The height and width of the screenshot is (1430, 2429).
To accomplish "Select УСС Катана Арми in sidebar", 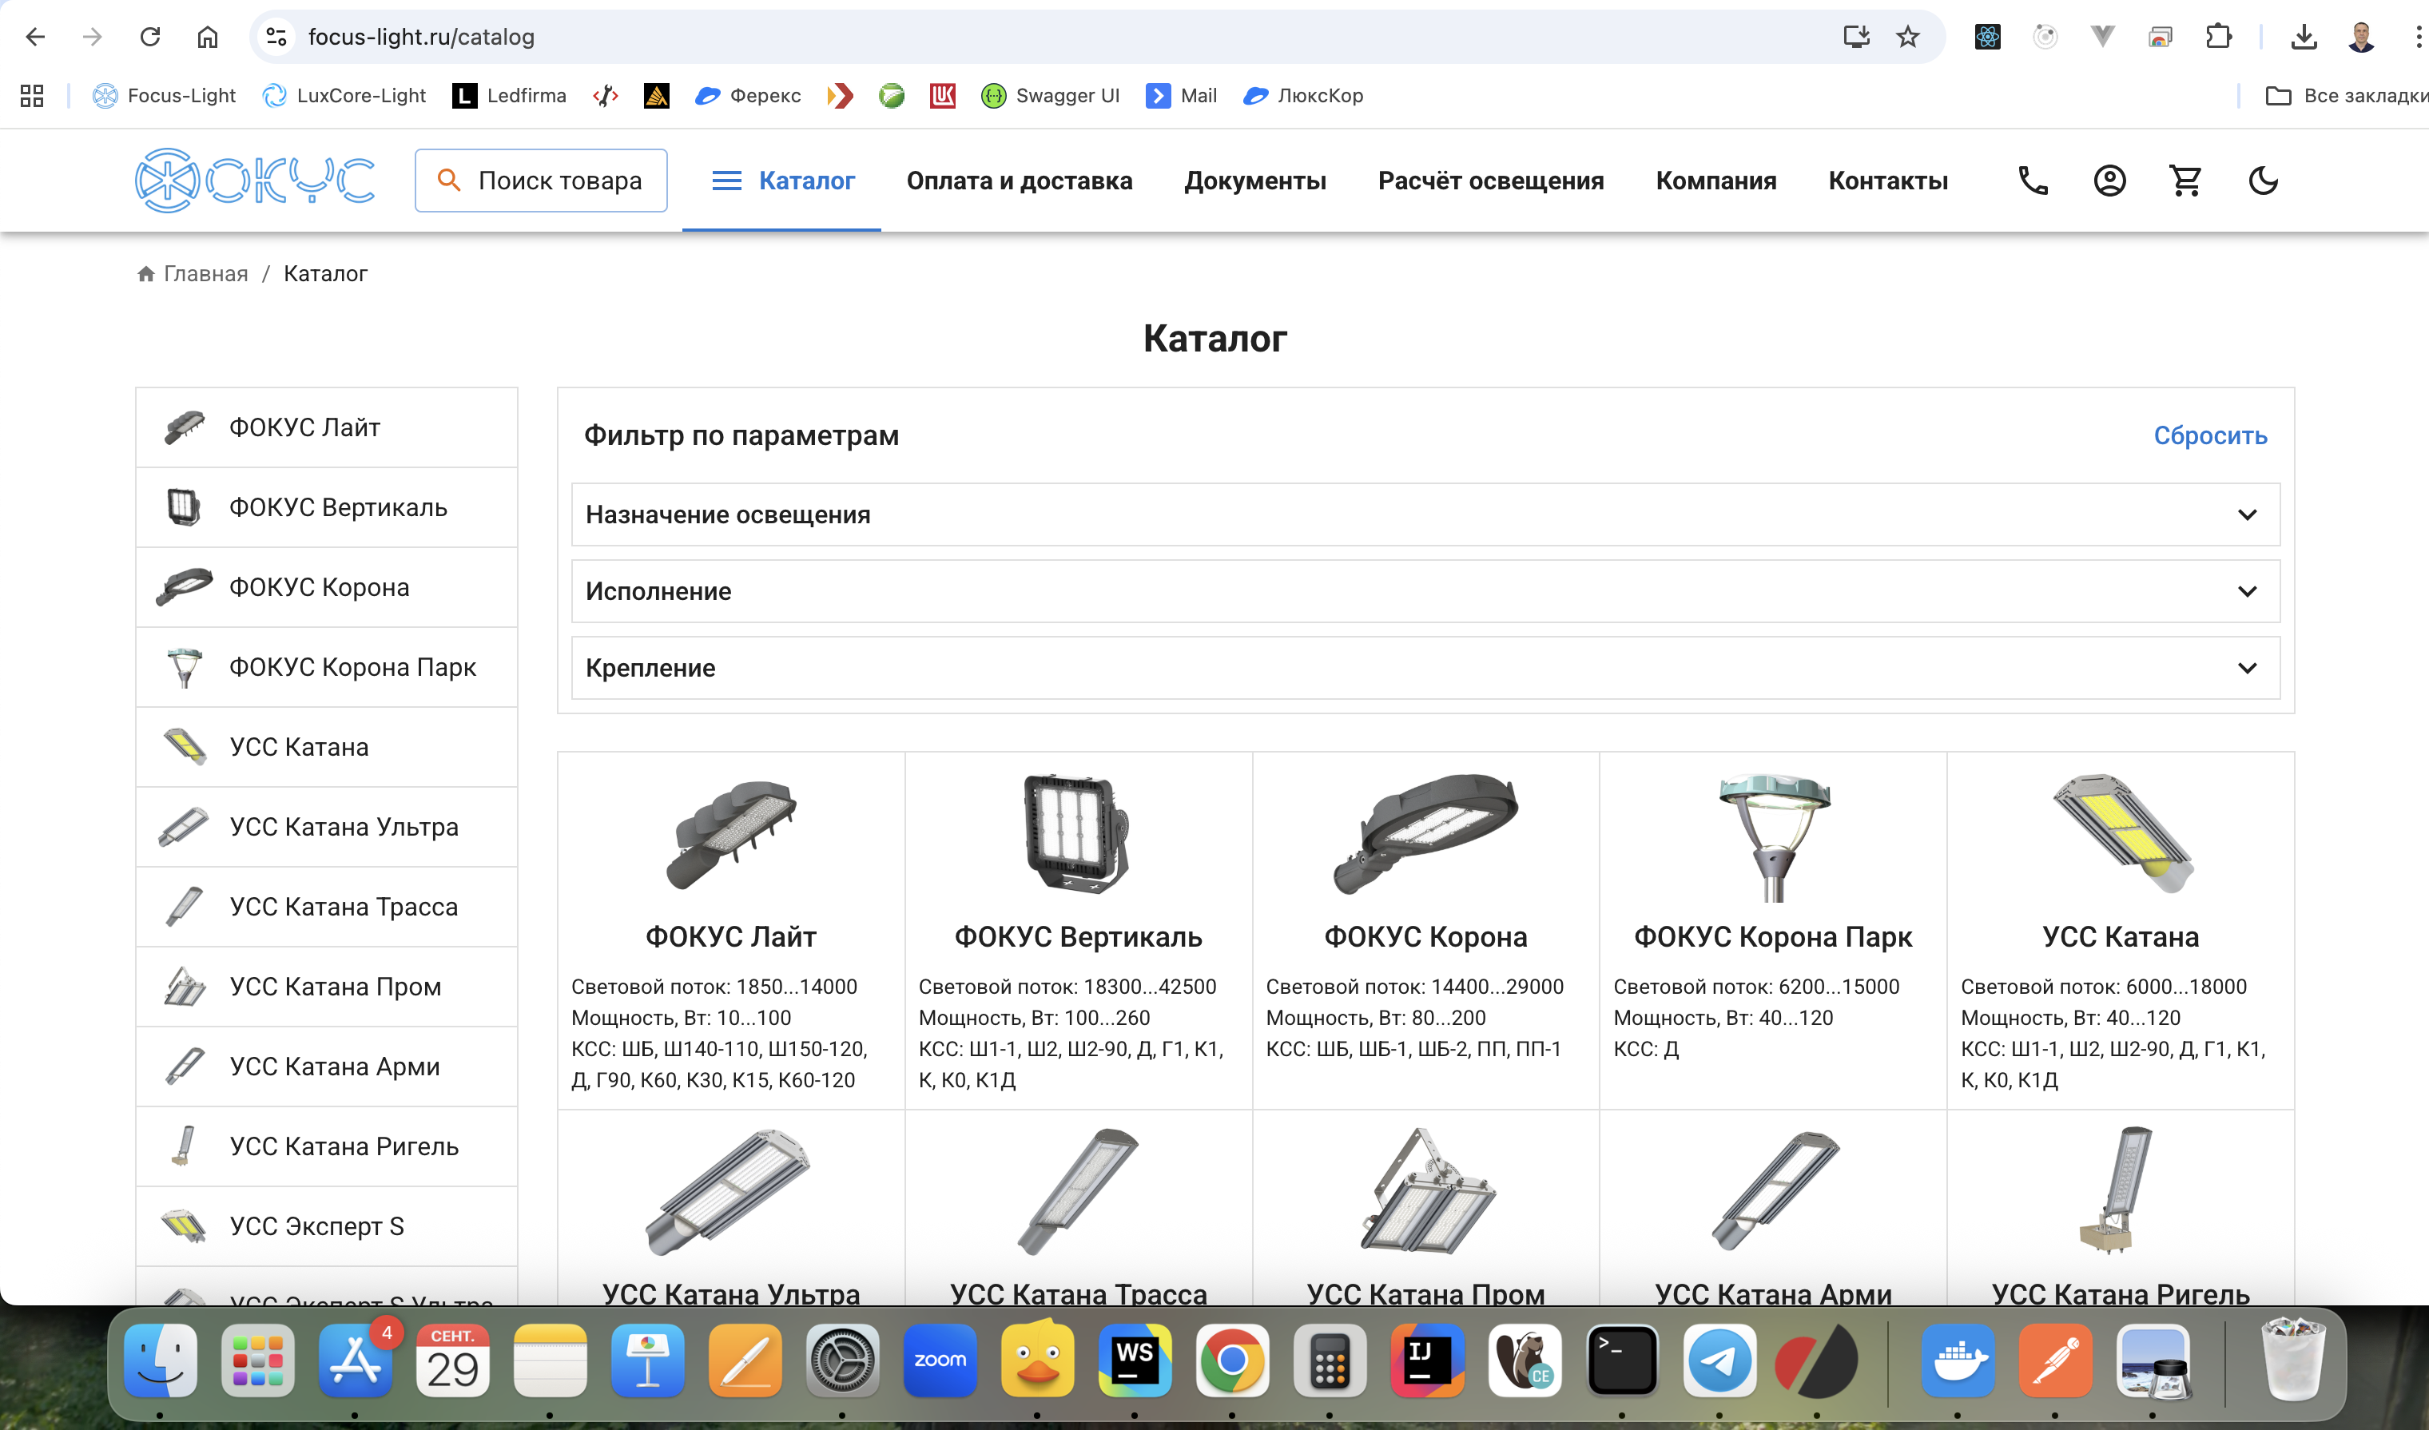I will pos(327,1067).
